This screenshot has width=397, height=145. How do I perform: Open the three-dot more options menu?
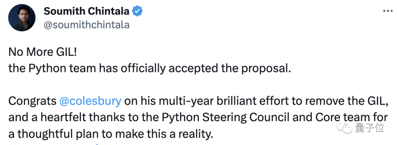[387, 11]
